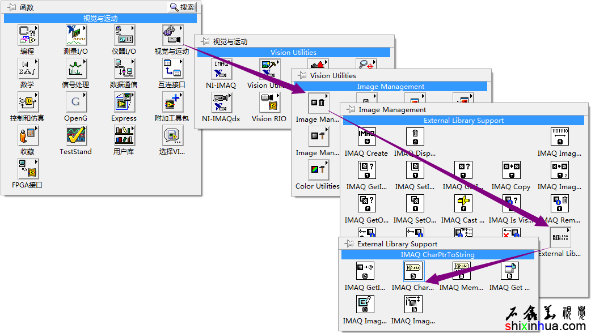Viewport: 591px width, 333px height.
Task: Click the 视觉与运动 palette header bar
Action: 100,19
